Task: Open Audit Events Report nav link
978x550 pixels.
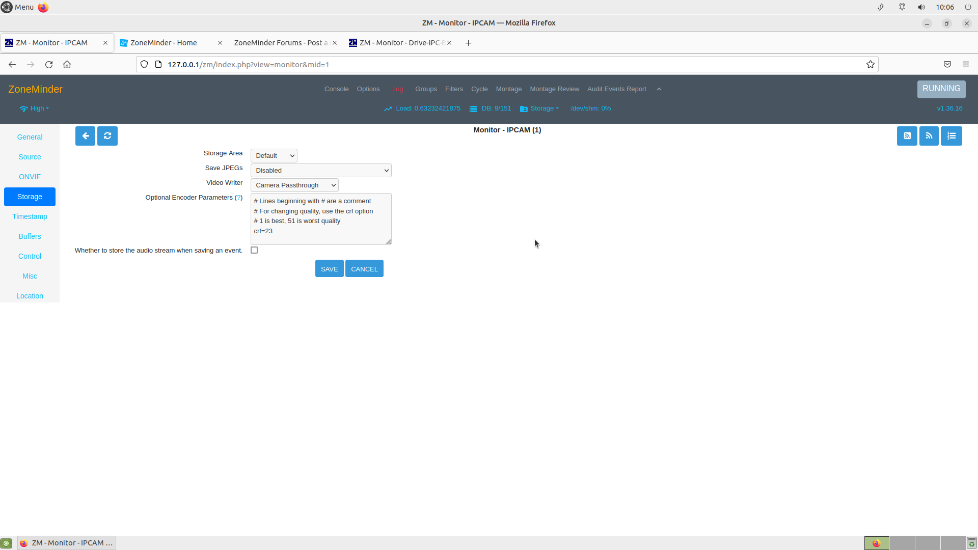Action: tap(617, 89)
